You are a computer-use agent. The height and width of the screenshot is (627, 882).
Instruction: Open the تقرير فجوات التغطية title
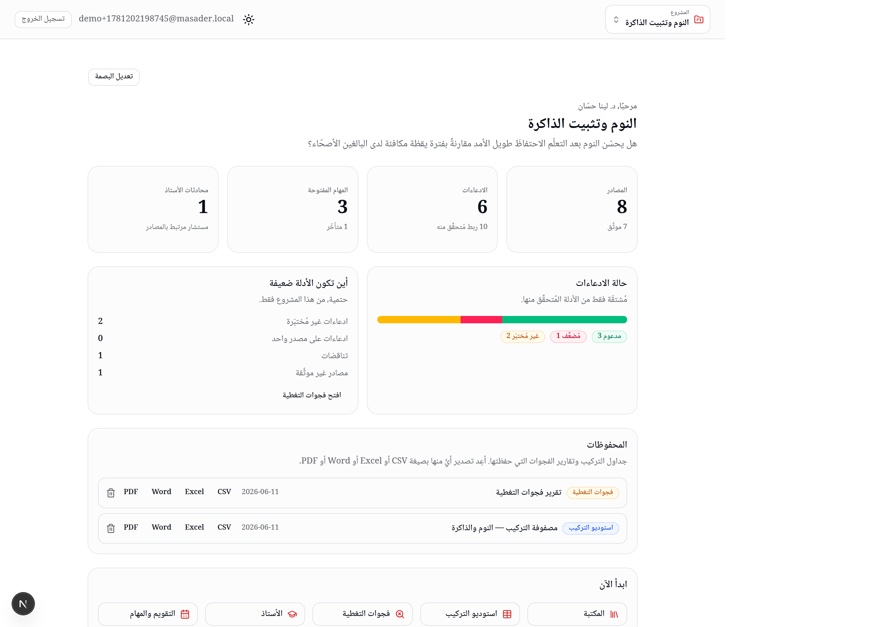[x=528, y=492]
